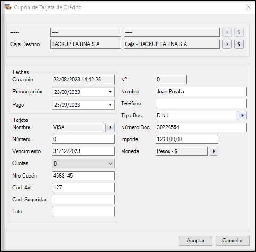Open currency selector arrow next to Pesos - $
The image size is (256, 252).
214,151
